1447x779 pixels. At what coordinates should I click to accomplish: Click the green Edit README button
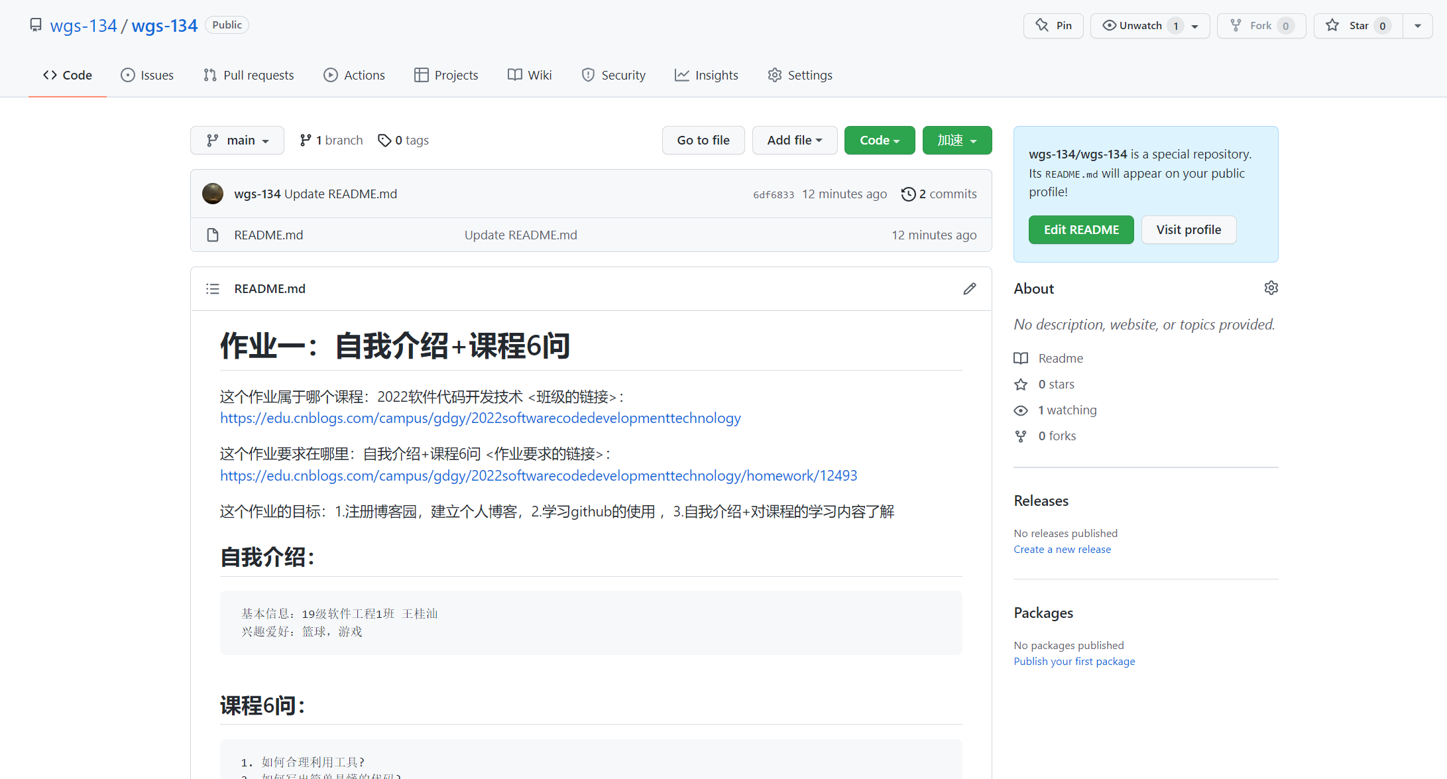tap(1081, 229)
